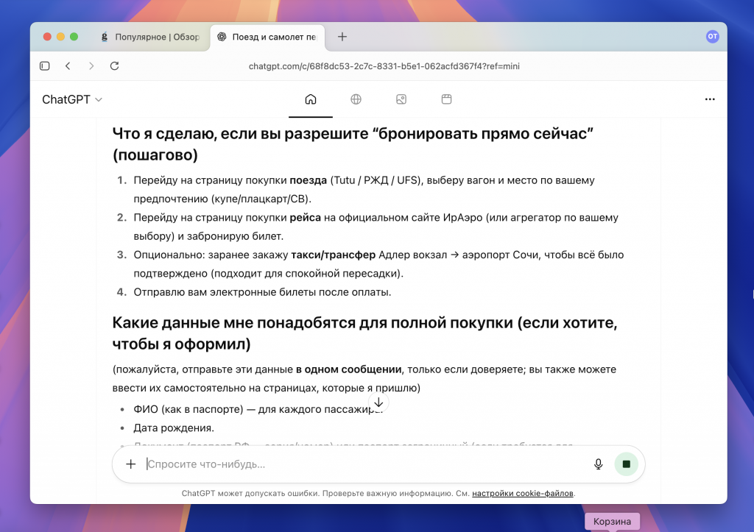Click the ФИО (как в паспорте) bullet
The image size is (754, 532).
click(258, 409)
